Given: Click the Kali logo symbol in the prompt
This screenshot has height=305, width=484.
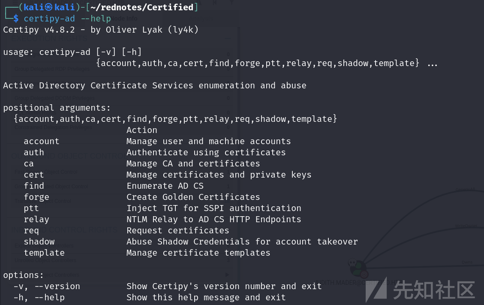Looking at the screenshot, I should tap(48, 7).
